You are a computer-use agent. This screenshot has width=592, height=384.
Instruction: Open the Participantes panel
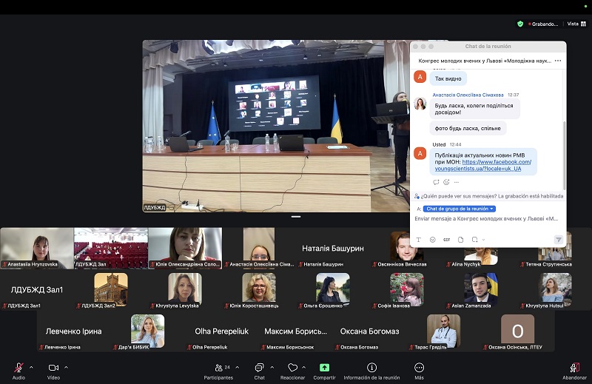click(218, 368)
